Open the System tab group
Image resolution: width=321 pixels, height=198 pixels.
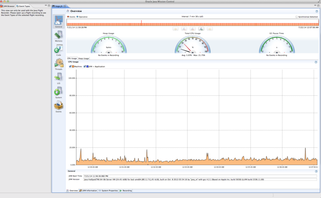59,92
